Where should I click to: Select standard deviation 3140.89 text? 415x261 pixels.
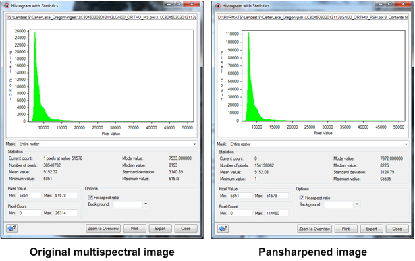coord(175,172)
